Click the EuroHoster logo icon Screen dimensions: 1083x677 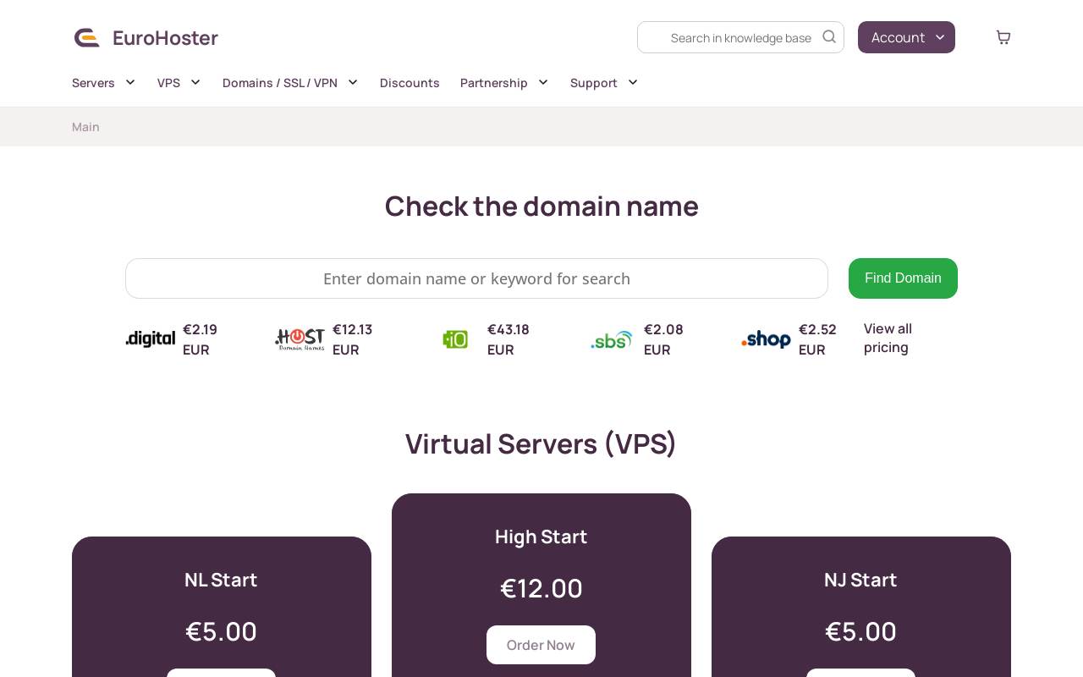click(87, 37)
